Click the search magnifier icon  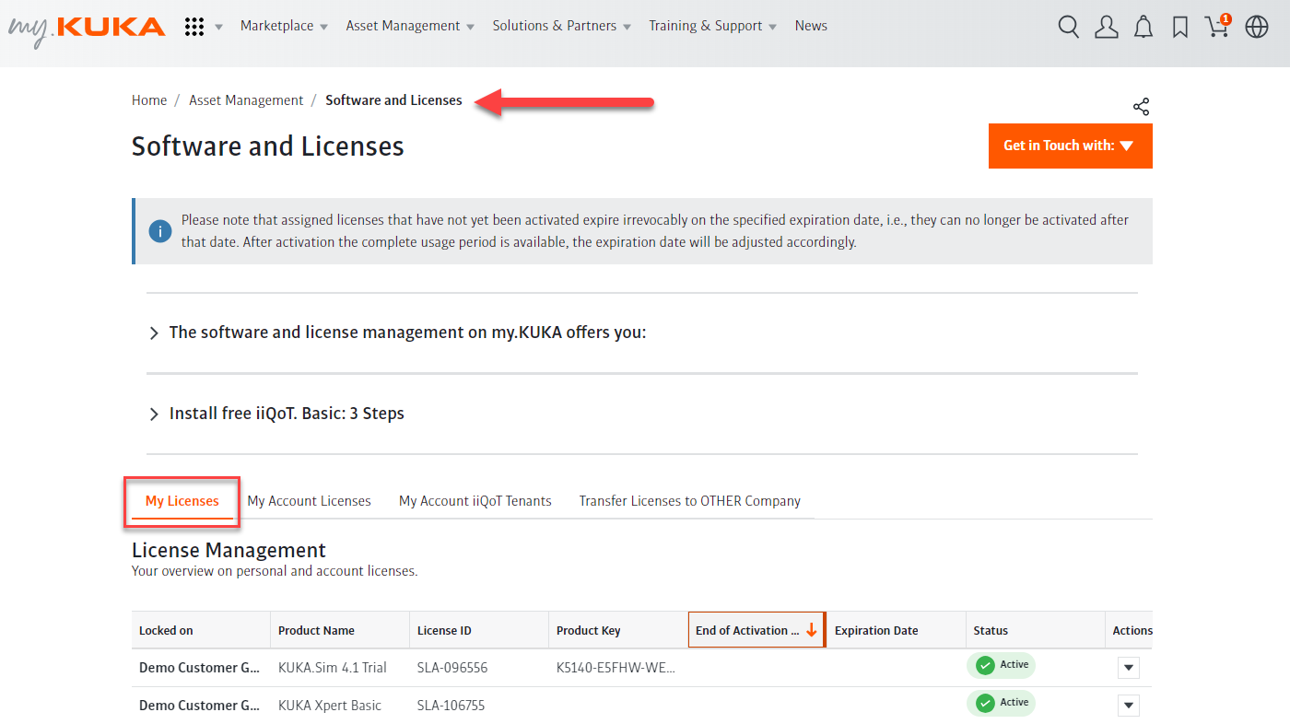(1069, 27)
